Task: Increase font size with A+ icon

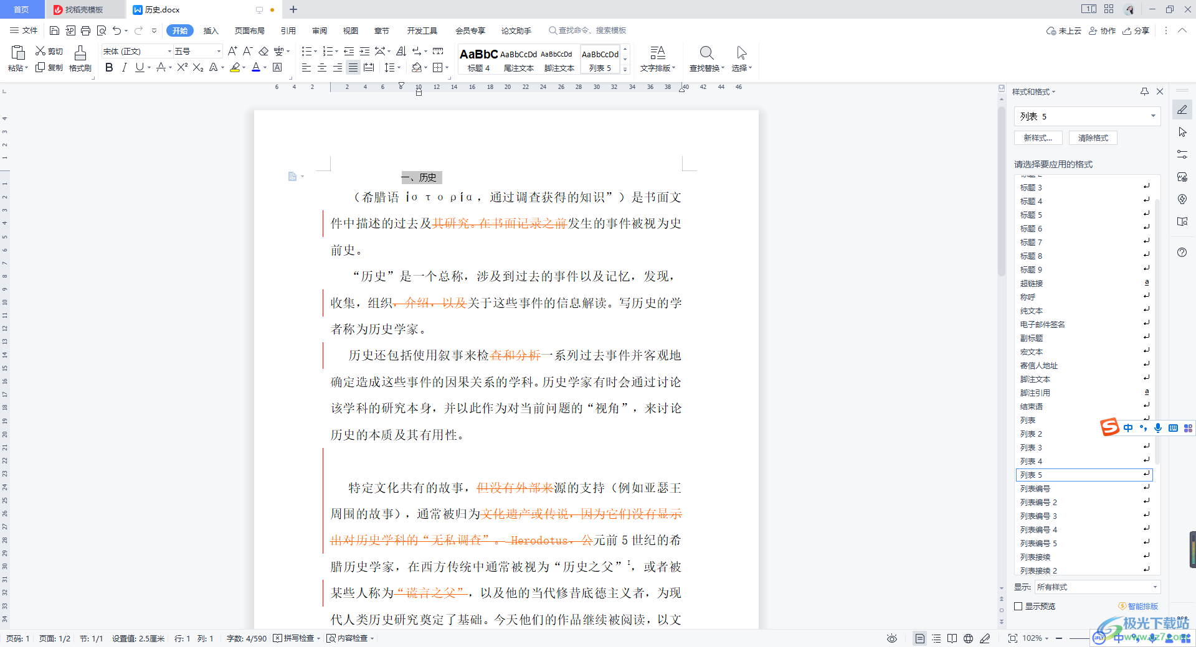Action: click(232, 51)
